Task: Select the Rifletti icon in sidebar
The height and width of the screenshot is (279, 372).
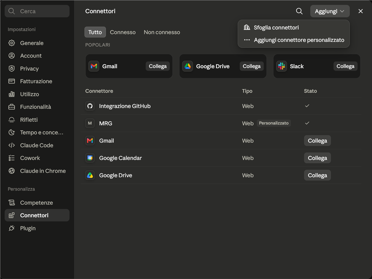Action: tap(12, 120)
